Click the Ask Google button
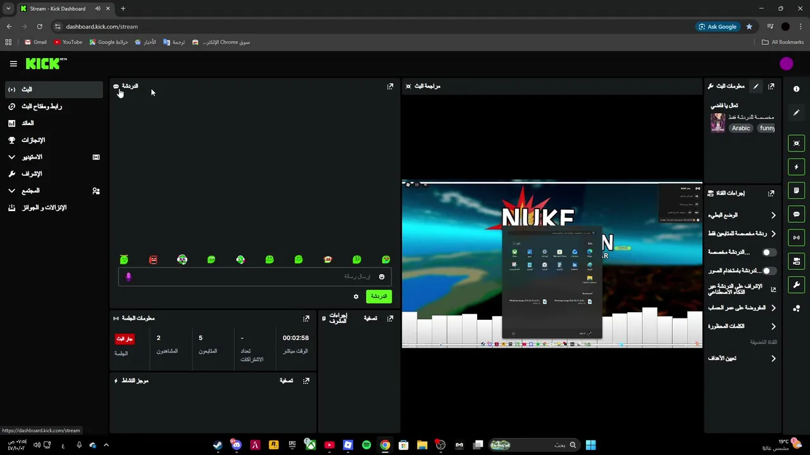The width and height of the screenshot is (810, 455). pyautogui.click(x=718, y=27)
